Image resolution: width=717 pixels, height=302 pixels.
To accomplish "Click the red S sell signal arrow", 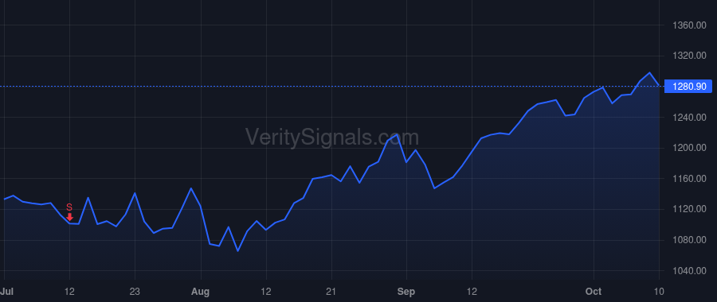I will coord(69,217).
